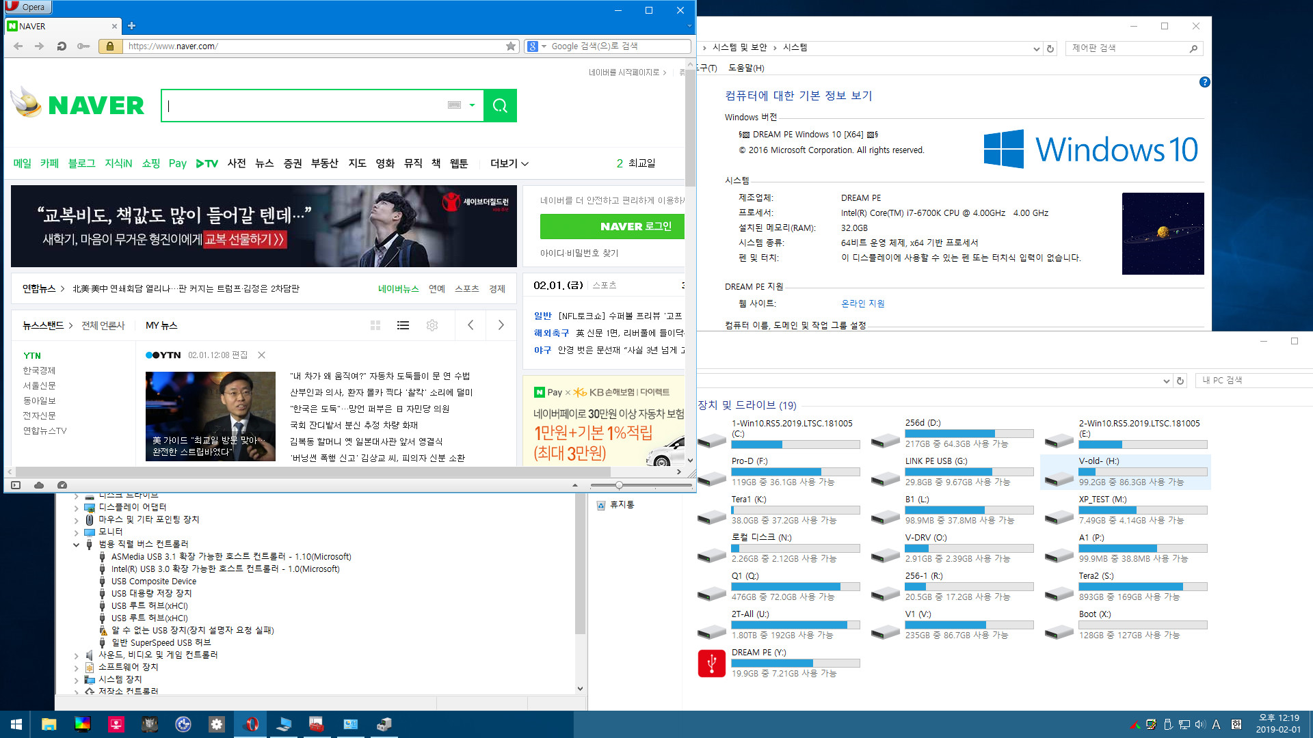Click the Windows Start button
Screen dimensions: 1313x738
coord(16,724)
